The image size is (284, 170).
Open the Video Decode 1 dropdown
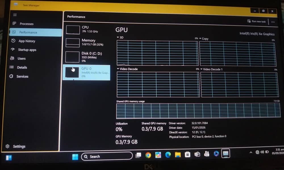211,69
